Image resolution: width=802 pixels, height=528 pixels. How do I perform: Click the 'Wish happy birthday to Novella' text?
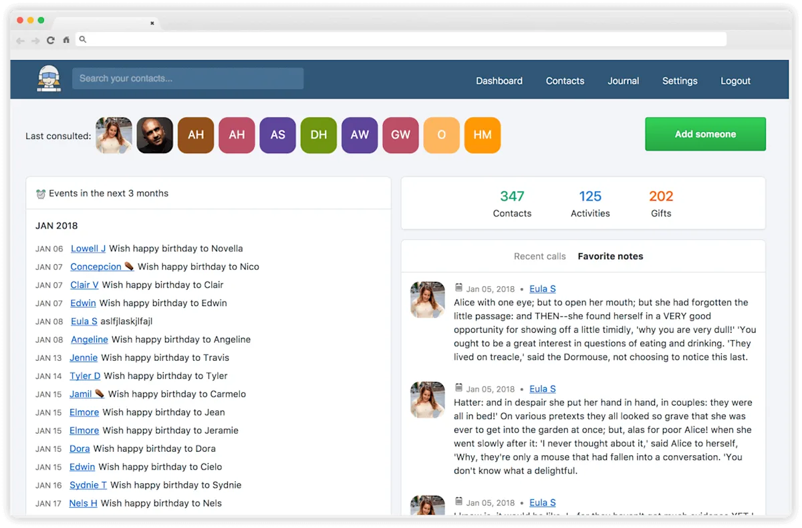coord(176,249)
